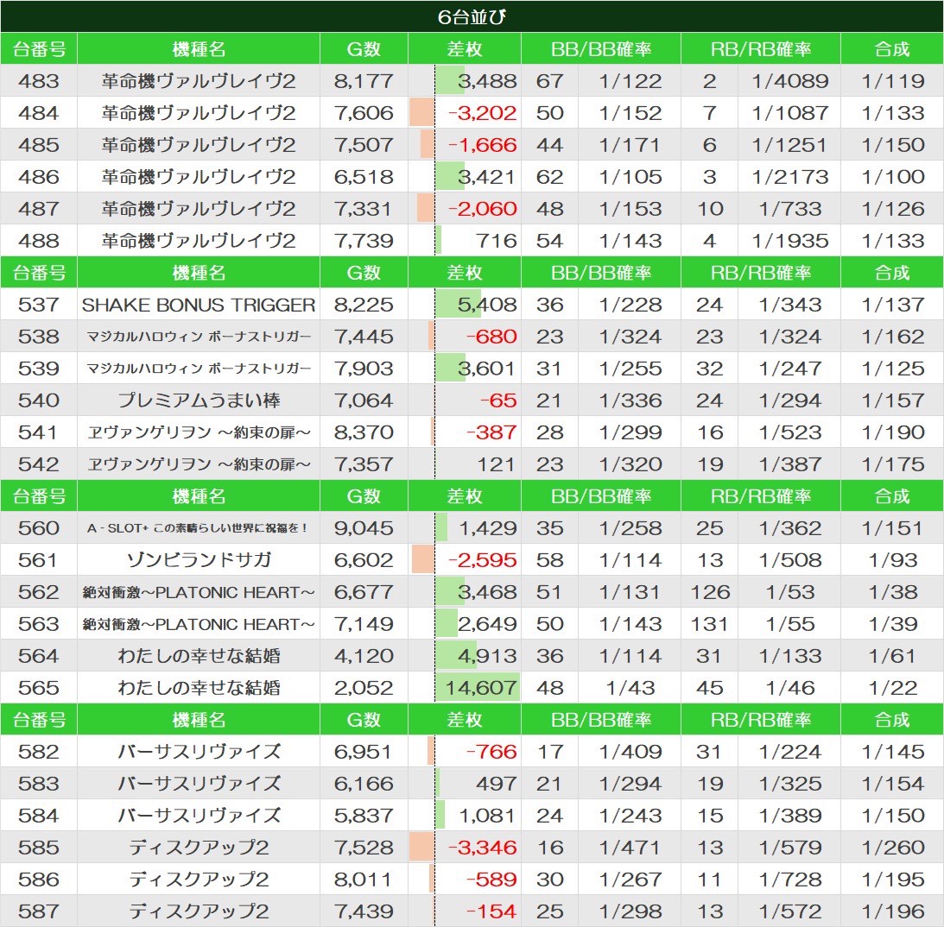Select machine number 563 cell

[39, 623]
